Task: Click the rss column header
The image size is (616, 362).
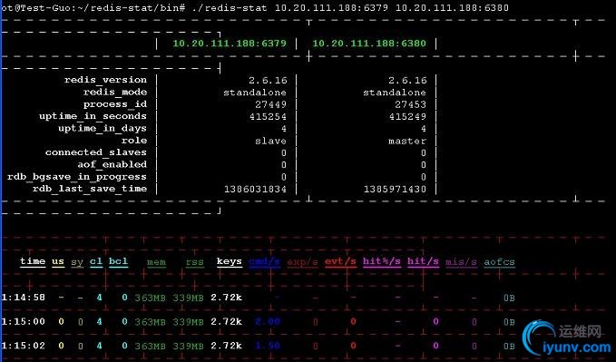Action: [194, 262]
